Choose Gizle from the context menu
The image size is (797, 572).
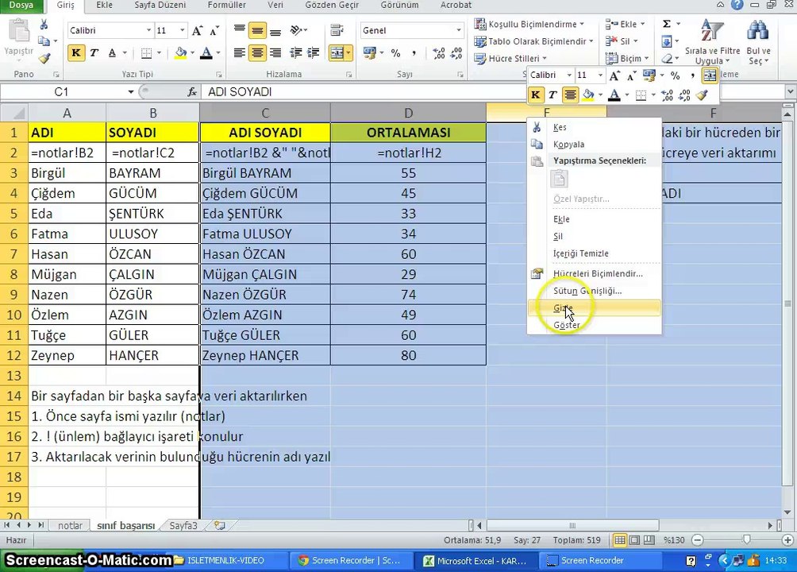(x=595, y=308)
